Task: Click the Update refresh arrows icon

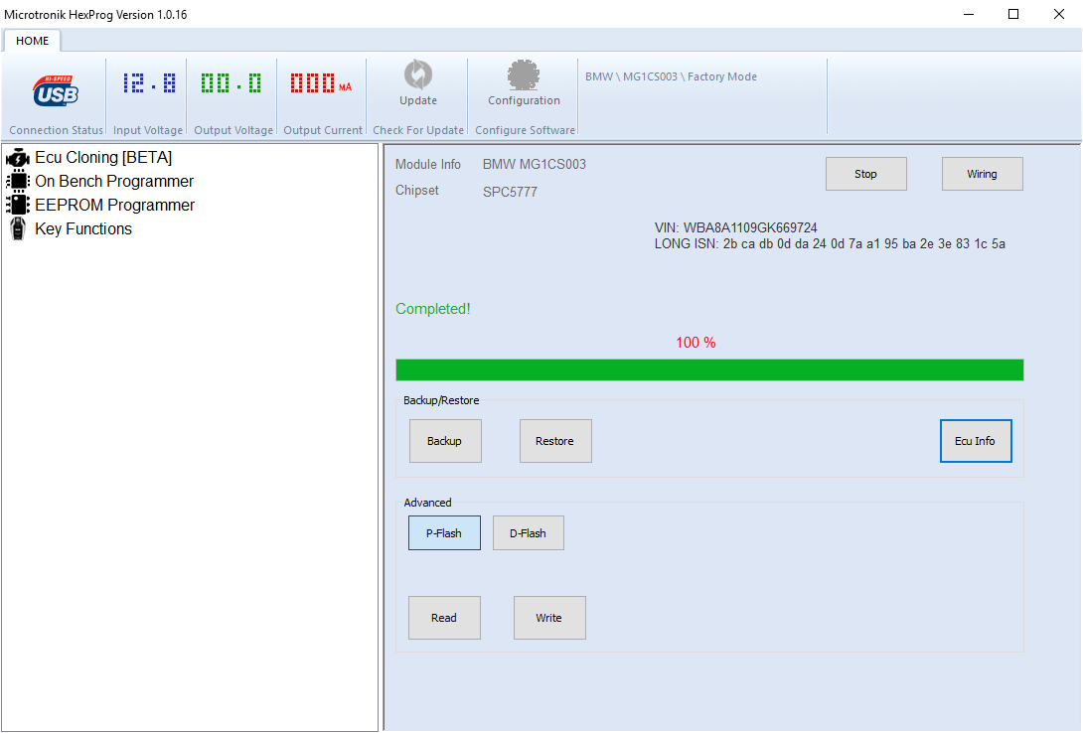Action: (418, 74)
